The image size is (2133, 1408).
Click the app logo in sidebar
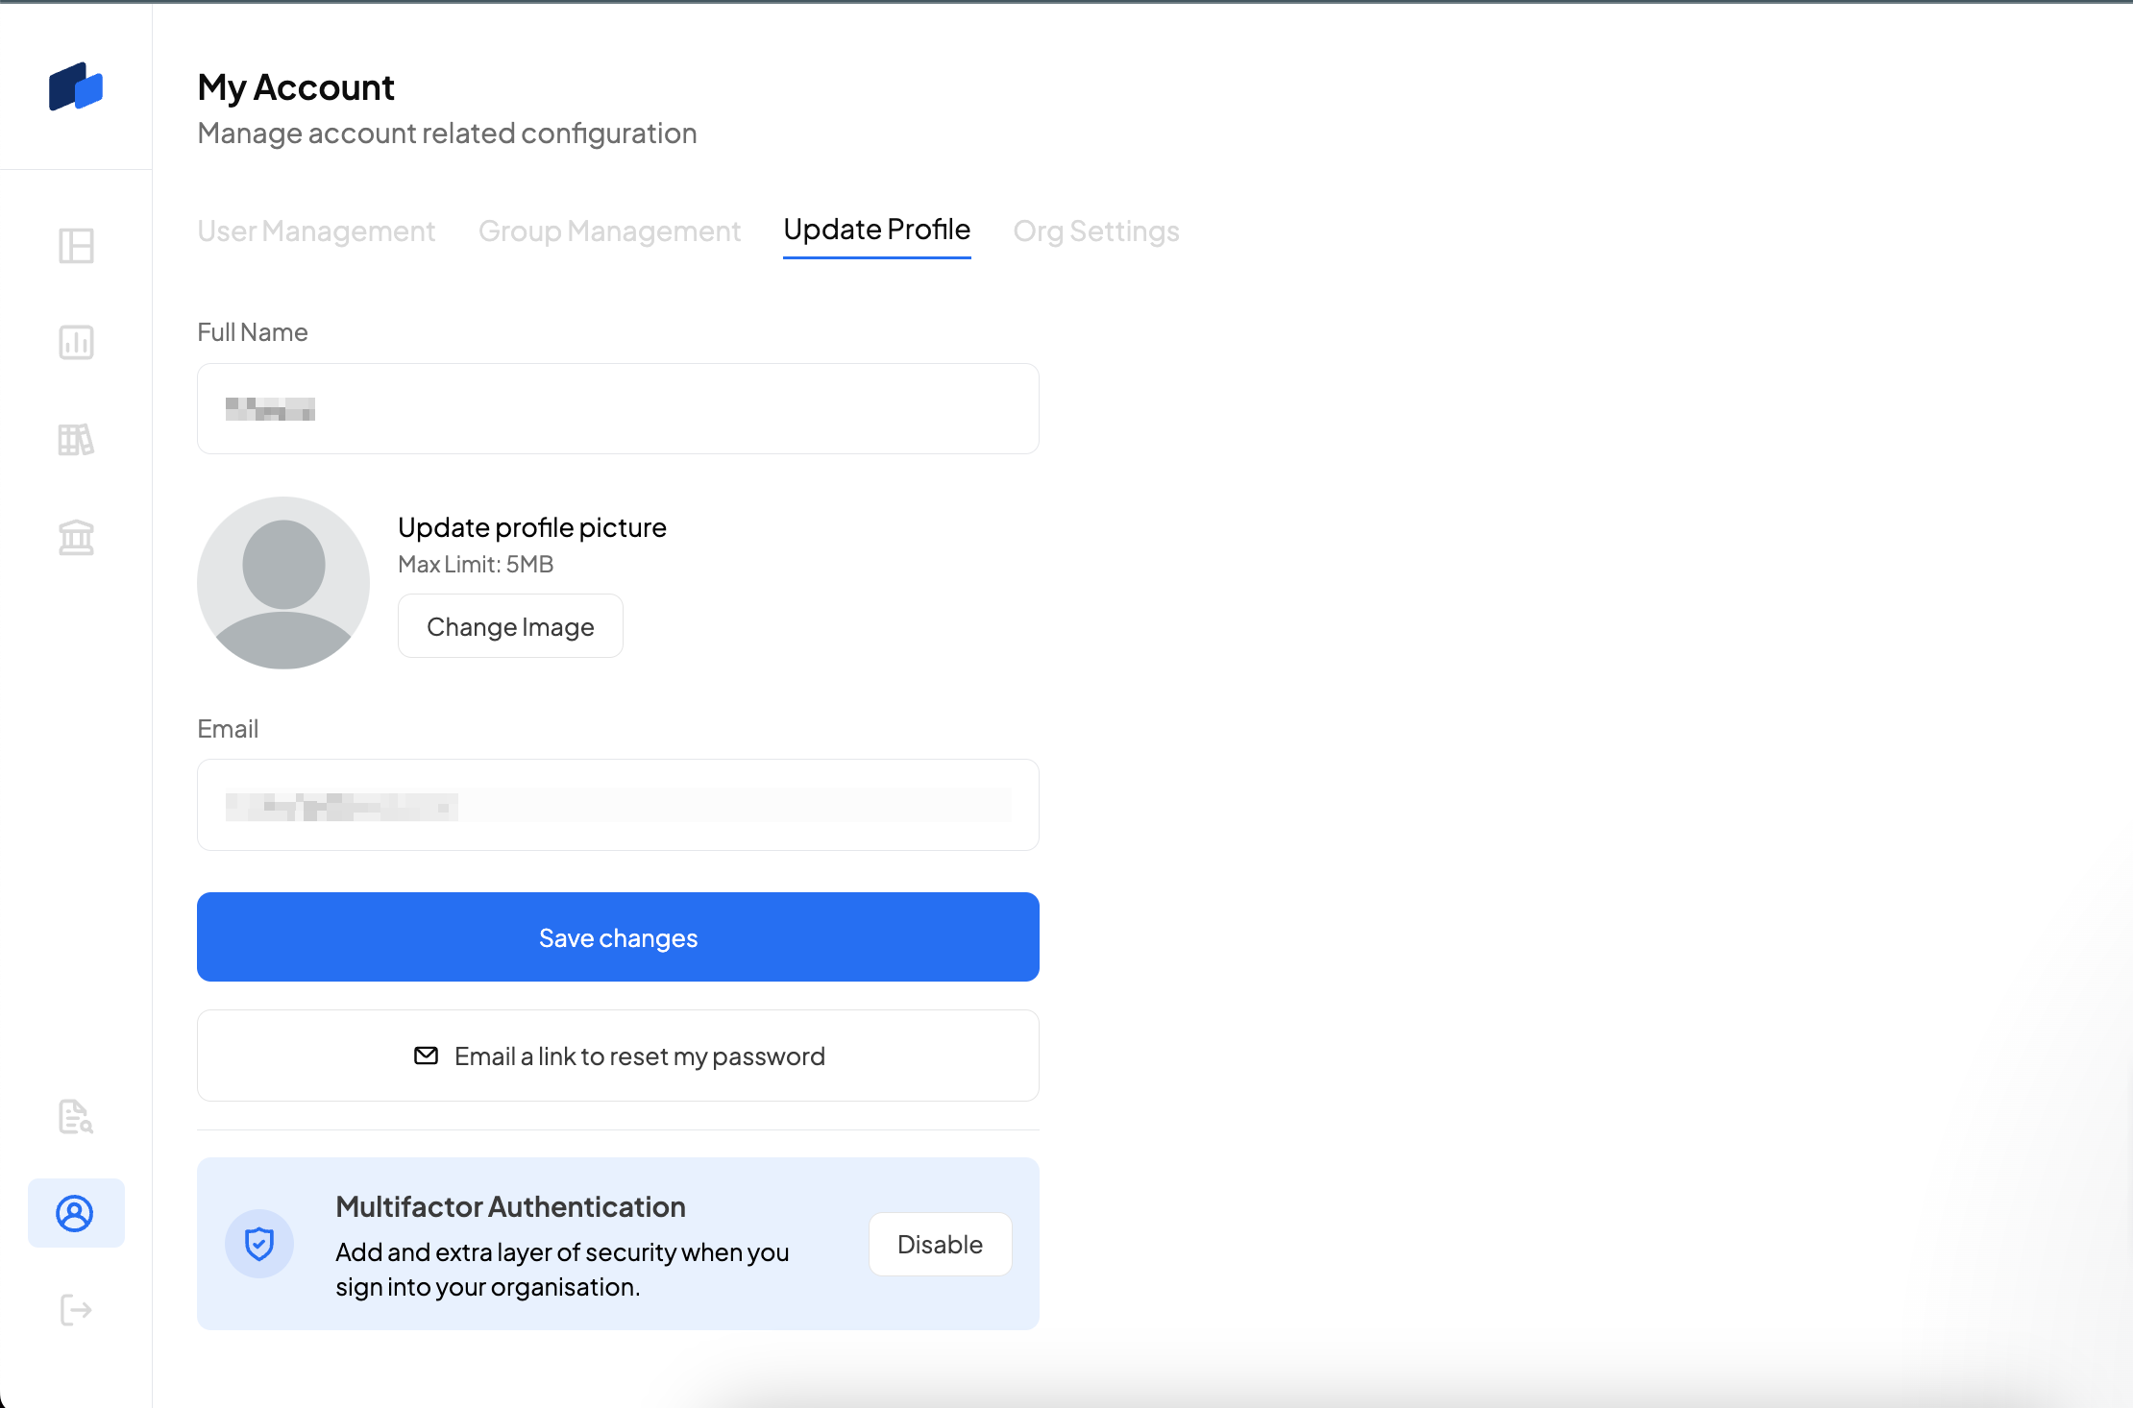click(76, 87)
